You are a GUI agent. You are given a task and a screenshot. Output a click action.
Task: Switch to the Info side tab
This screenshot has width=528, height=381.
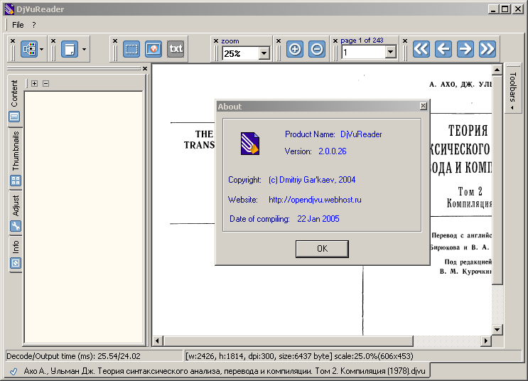click(16, 254)
